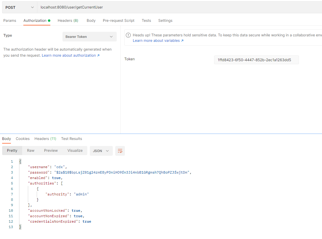Click the request URL field

[179, 7]
